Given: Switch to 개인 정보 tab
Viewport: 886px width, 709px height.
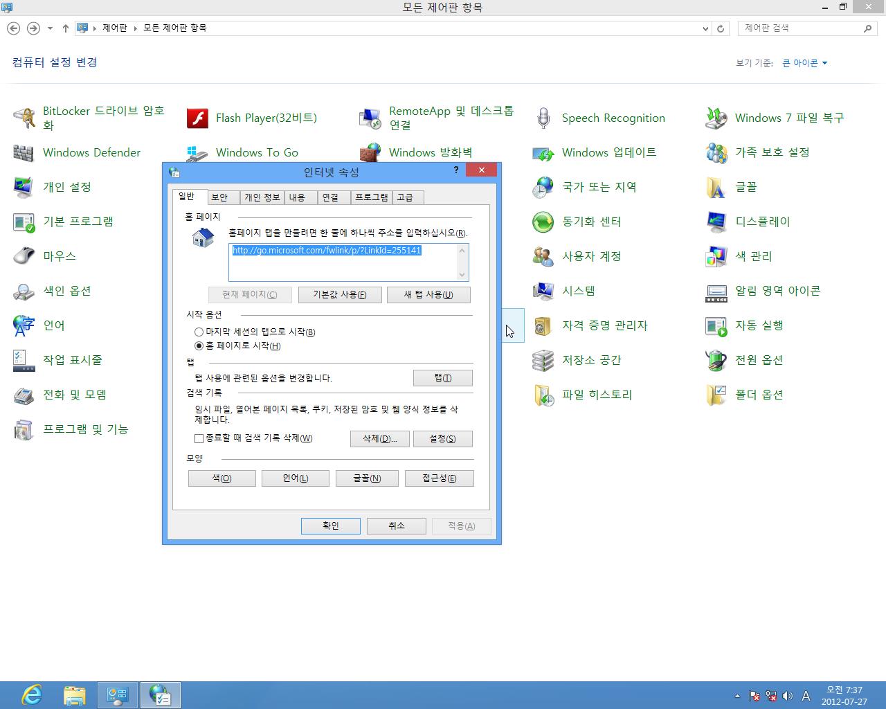Looking at the screenshot, I should coord(262,197).
